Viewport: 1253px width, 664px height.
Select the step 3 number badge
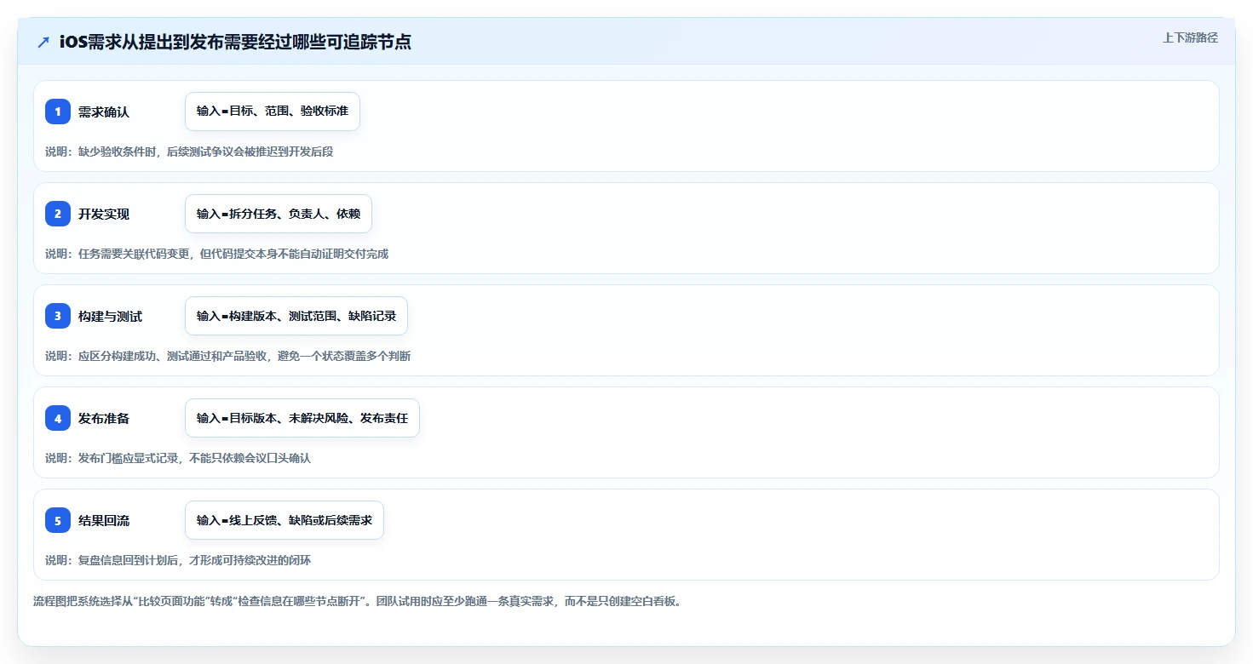(58, 316)
